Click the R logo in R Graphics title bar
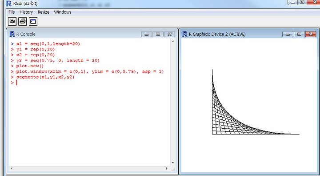This screenshot has width=320, height=176. coord(185,34)
